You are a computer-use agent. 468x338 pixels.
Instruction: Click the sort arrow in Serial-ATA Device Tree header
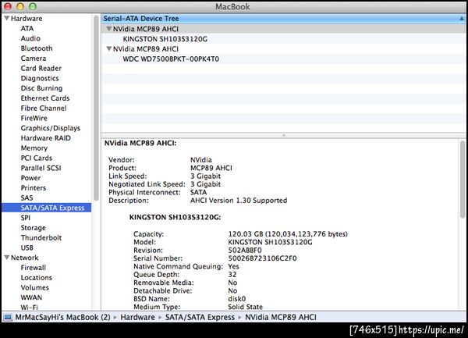coord(461,19)
